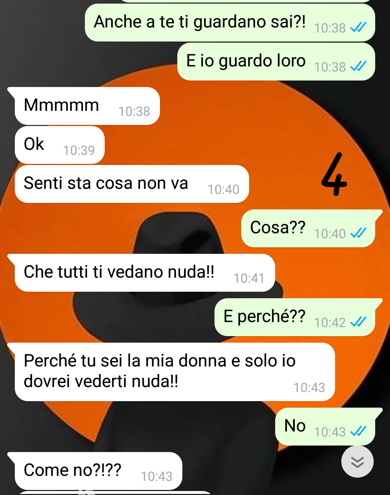
Task: Tap the scroll-to-bottom double chevron button
Action: coord(357,462)
